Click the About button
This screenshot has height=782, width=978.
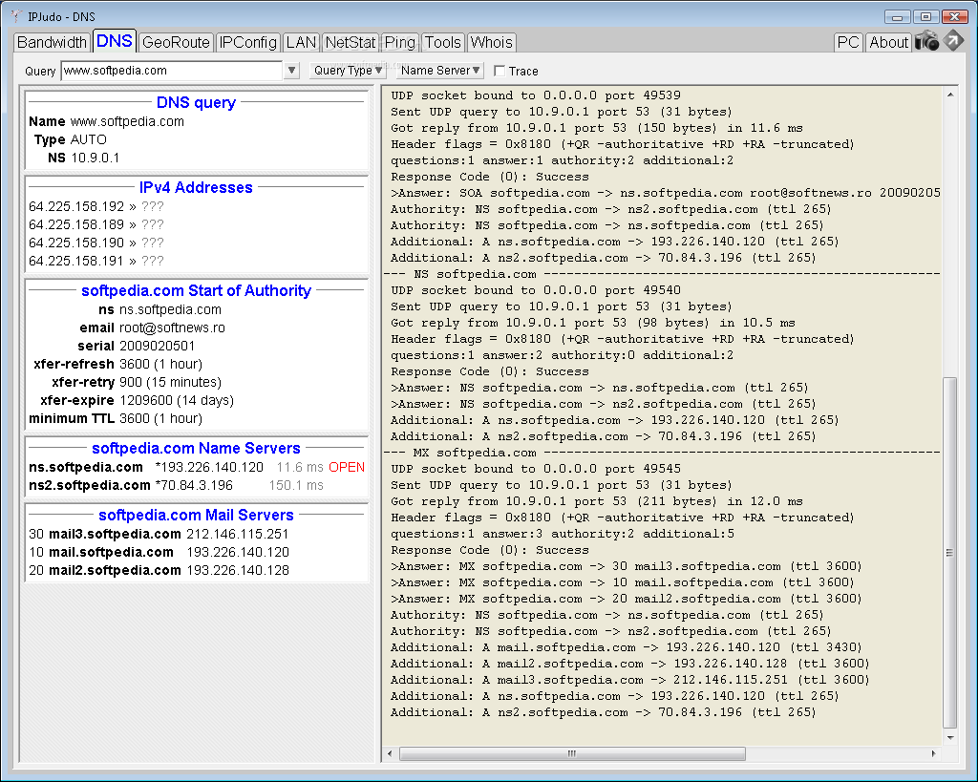click(x=889, y=42)
